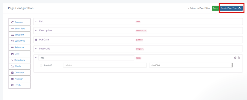Click into the Title name input box
The width and height of the screenshot is (247, 100).
pos(86,58)
